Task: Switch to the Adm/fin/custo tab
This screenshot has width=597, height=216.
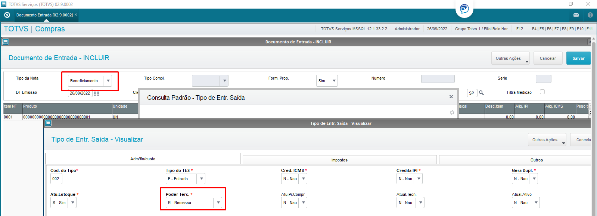Action: click(x=143, y=159)
